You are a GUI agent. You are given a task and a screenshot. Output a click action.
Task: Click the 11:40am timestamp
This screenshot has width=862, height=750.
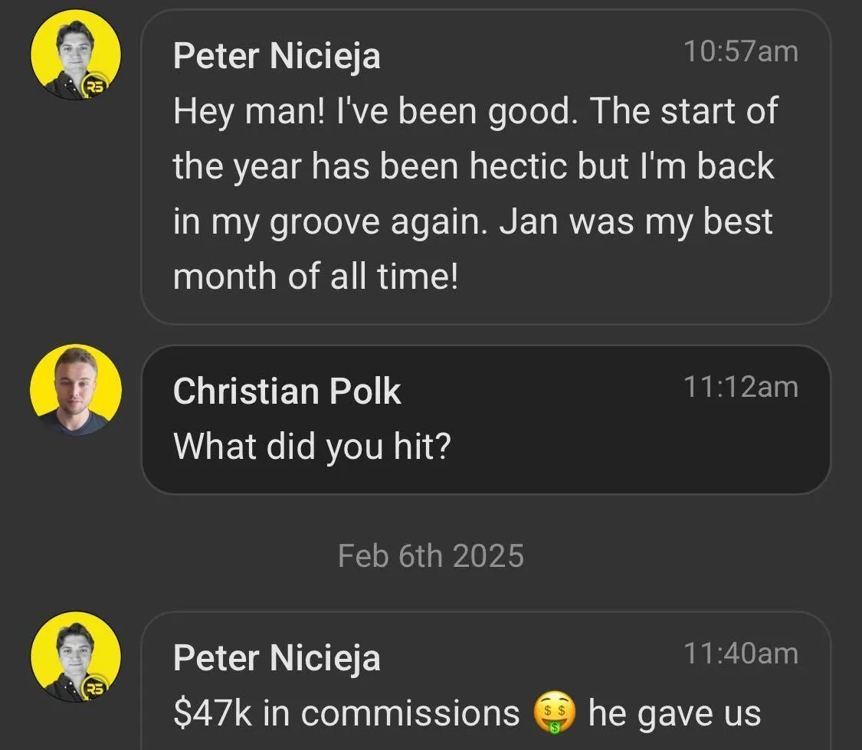click(740, 653)
